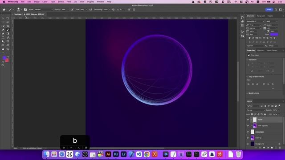Open the Filter menu

pyautogui.click(x=69, y=2)
